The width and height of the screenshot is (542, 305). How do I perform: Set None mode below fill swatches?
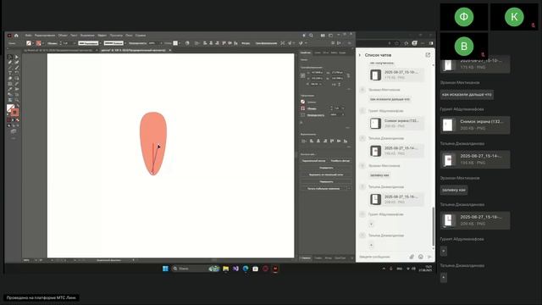tap(17, 120)
